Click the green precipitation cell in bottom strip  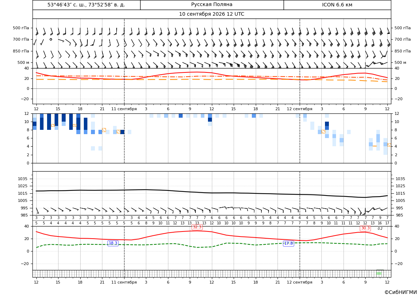(x=379, y=274)
